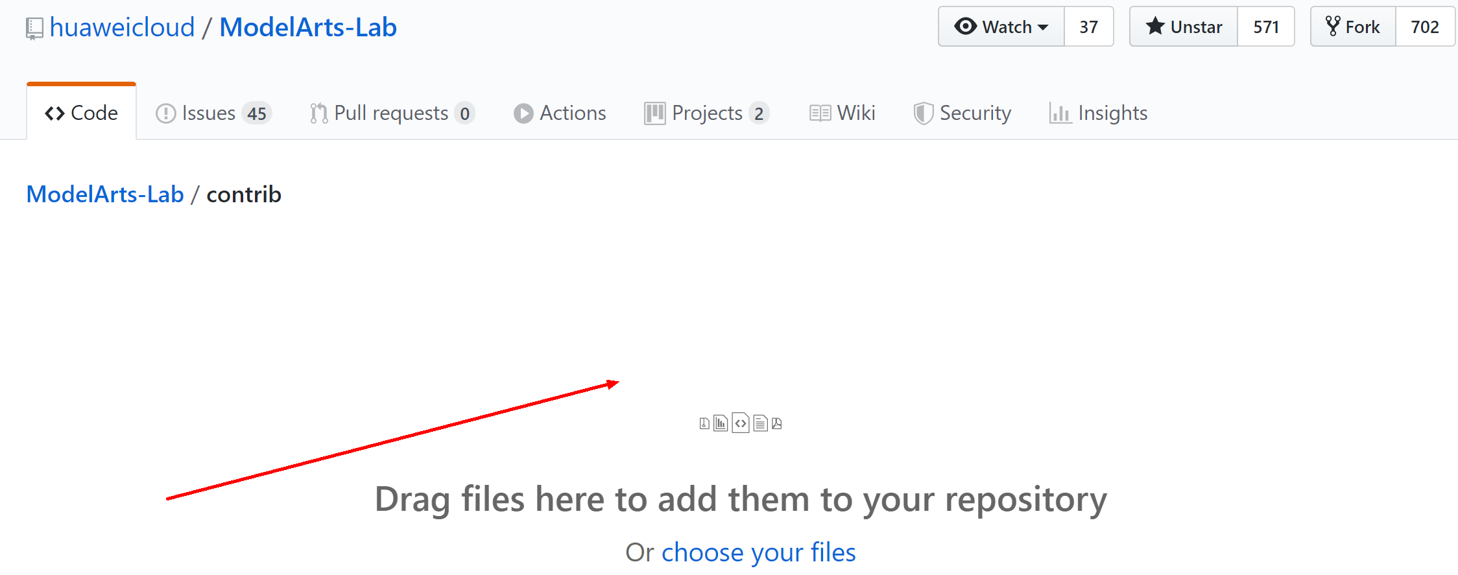The width and height of the screenshot is (1458, 575).
Task: Open the Pull requests tab
Action: [392, 113]
